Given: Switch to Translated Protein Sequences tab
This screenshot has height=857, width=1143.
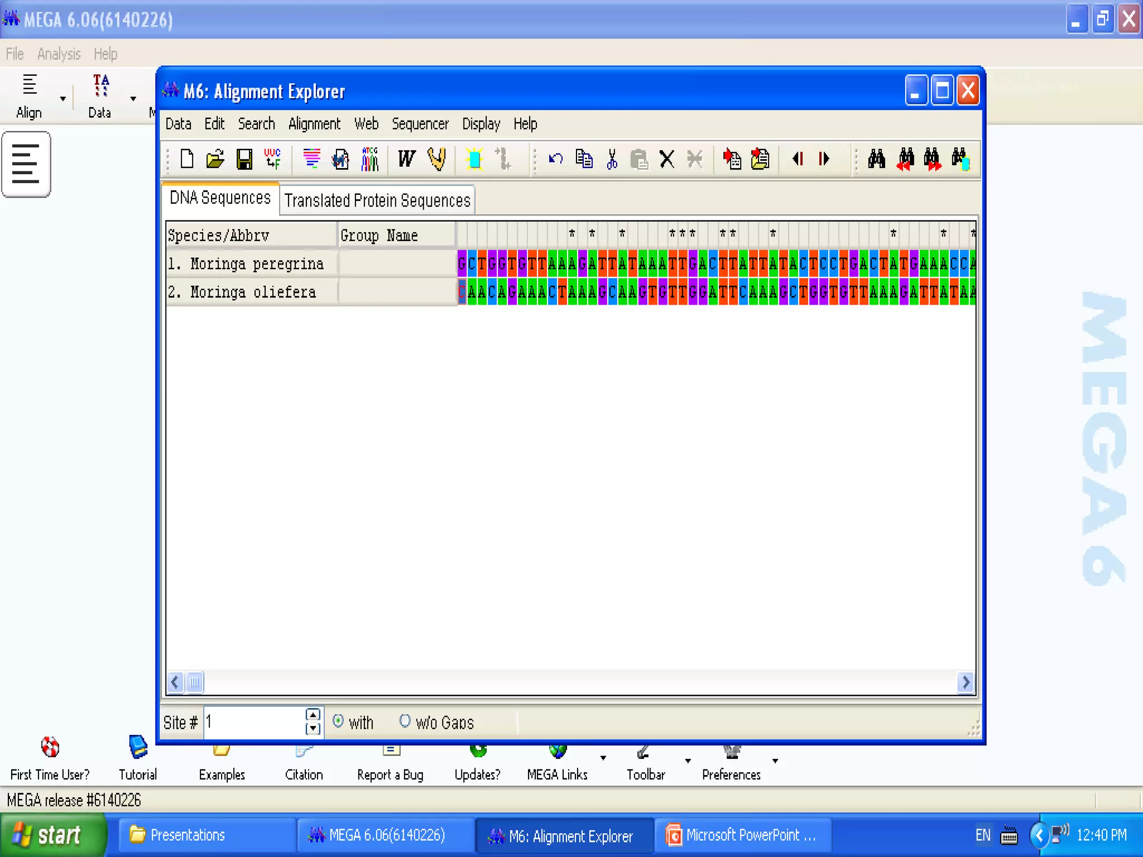Looking at the screenshot, I should tap(377, 200).
